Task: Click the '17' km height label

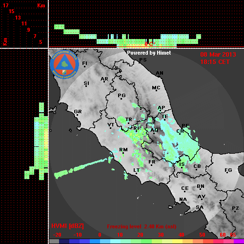Action: click(5, 5)
